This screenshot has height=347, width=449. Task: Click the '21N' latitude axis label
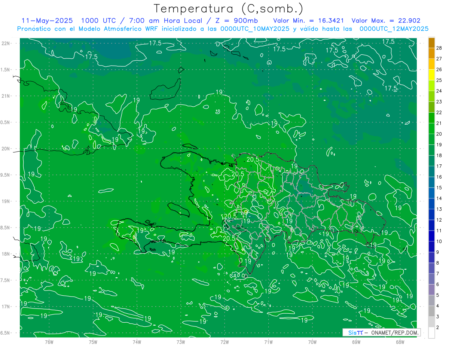coord(6,96)
